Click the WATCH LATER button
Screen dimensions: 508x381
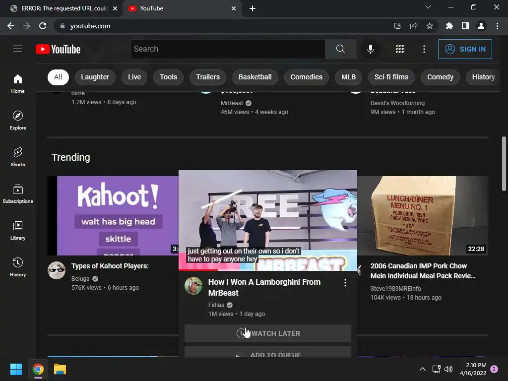[267, 333]
